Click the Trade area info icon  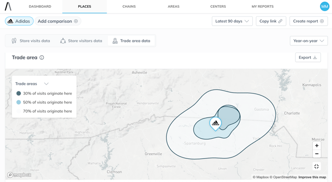point(41,57)
